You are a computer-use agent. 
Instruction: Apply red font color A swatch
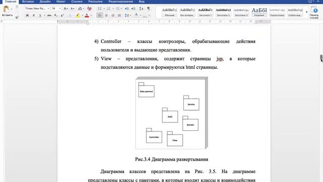point(87,16)
